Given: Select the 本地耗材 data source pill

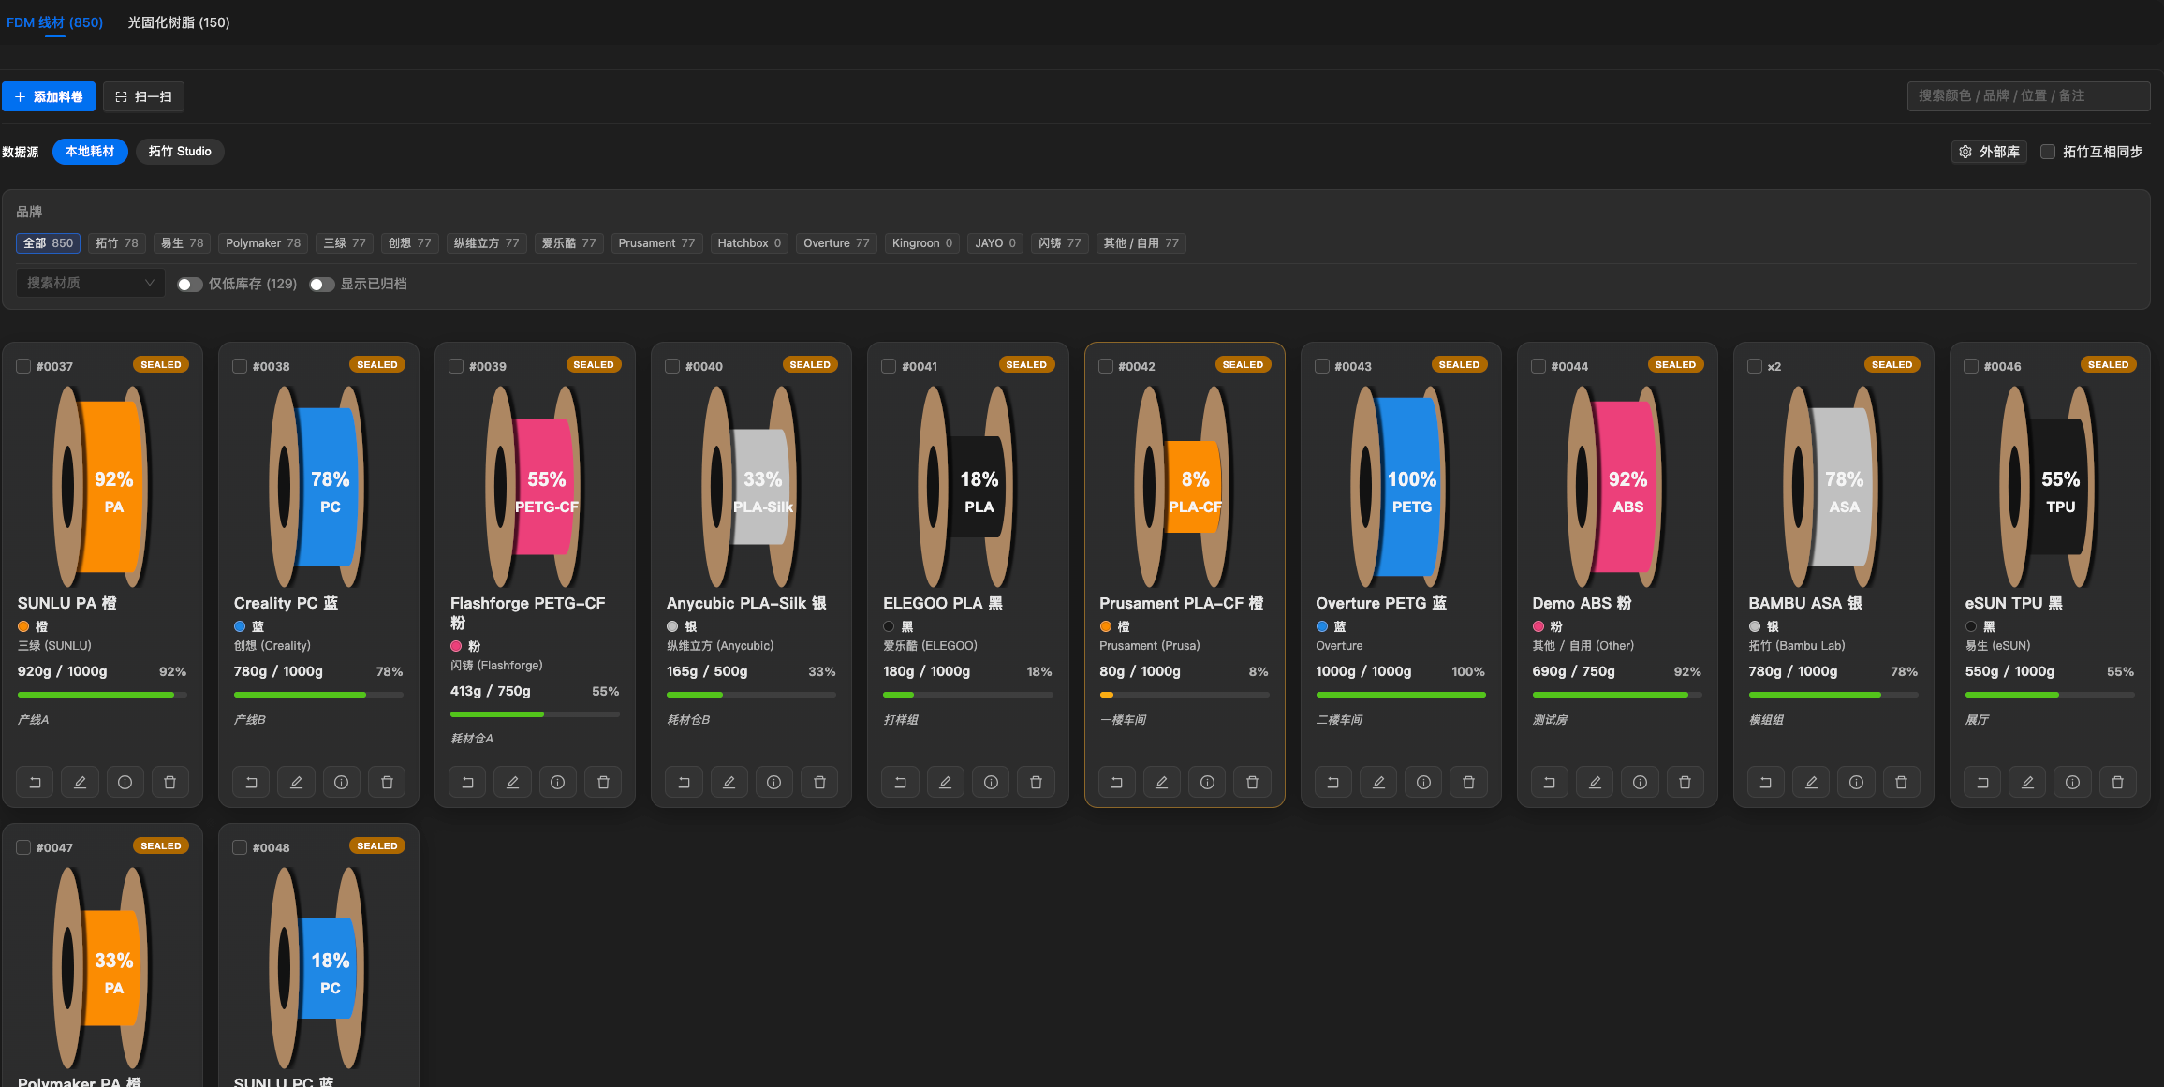Looking at the screenshot, I should [90, 152].
